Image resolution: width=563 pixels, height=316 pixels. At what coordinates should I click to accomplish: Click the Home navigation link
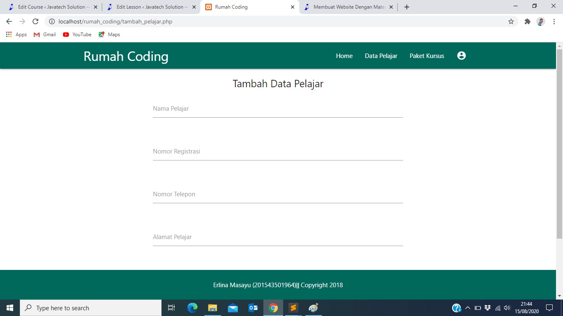click(x=344, y=56)
